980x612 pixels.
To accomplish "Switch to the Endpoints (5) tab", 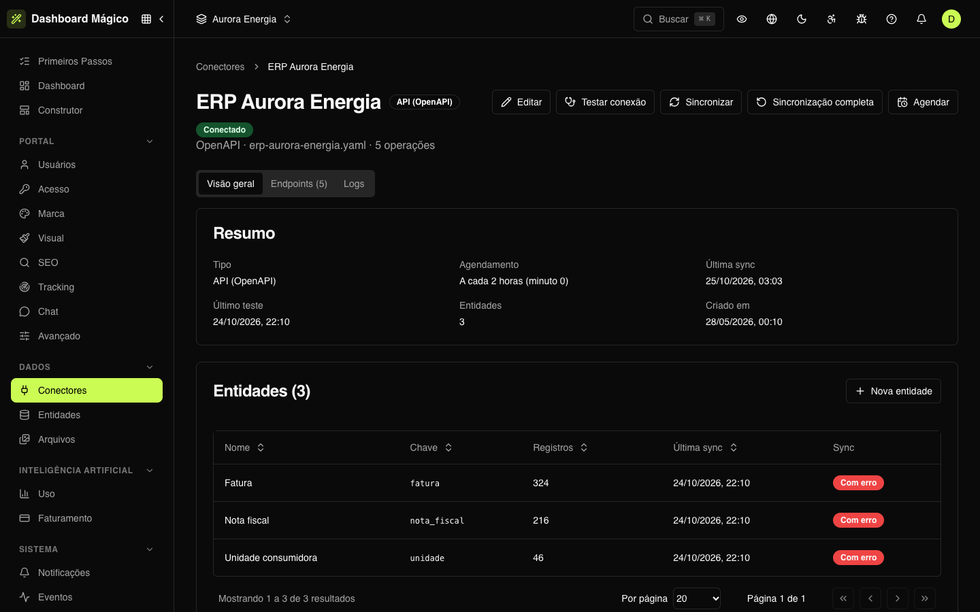I will (299, 184).
